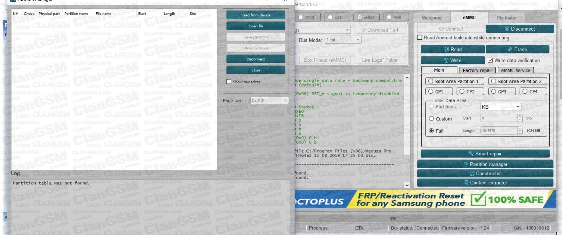Disconnect in Partition Manager window
Image resolution: width=562 pixels, height=235 pixels.
256,59
